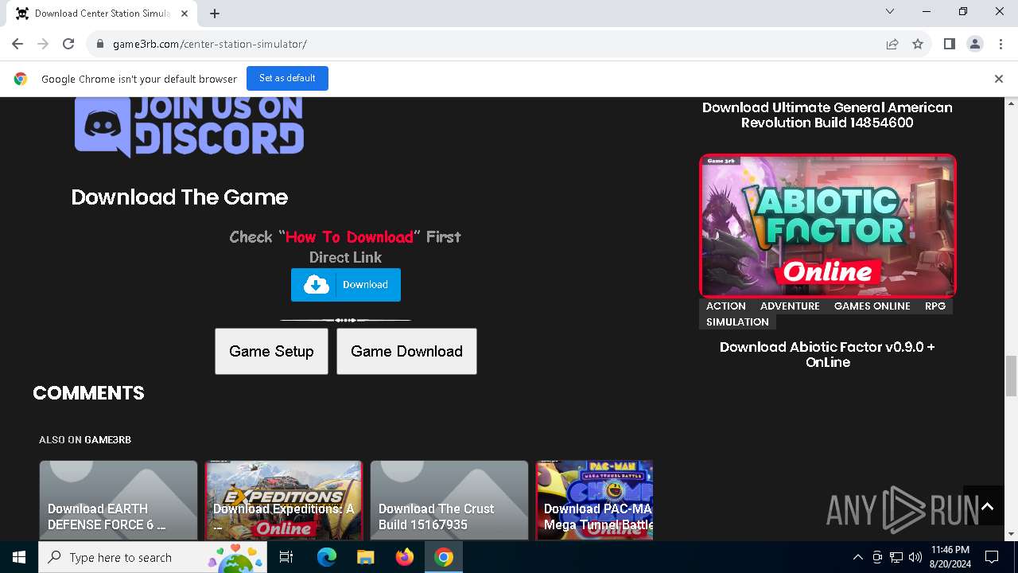
Task: Open File Explorer from taskbar
Action: 365,557
